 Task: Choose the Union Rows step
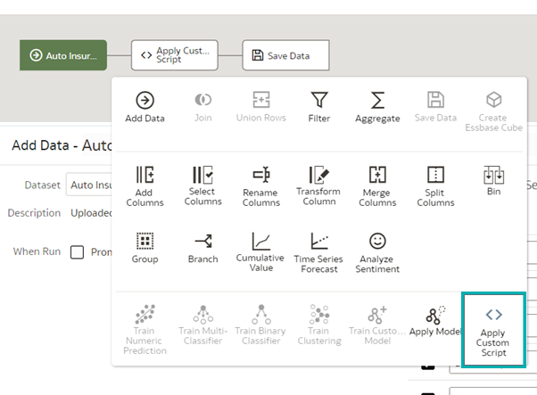tap(261, 107)
